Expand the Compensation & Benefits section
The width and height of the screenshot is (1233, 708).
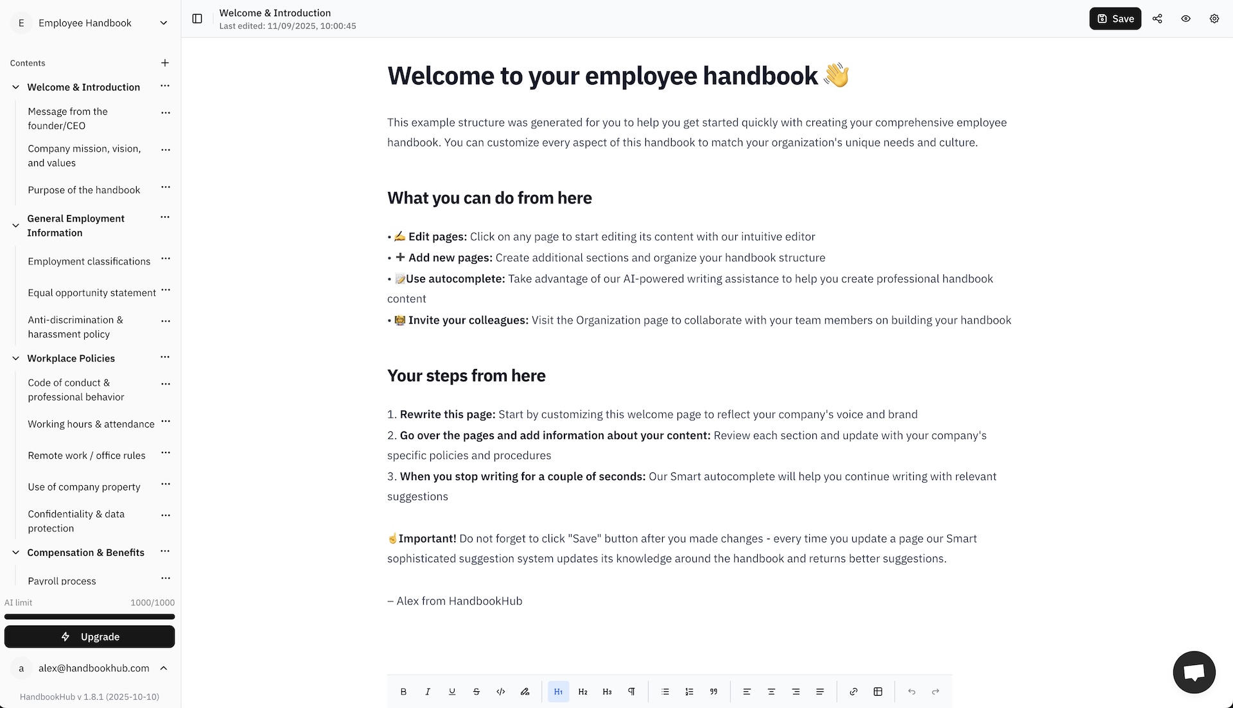click(x=15, y=552)
